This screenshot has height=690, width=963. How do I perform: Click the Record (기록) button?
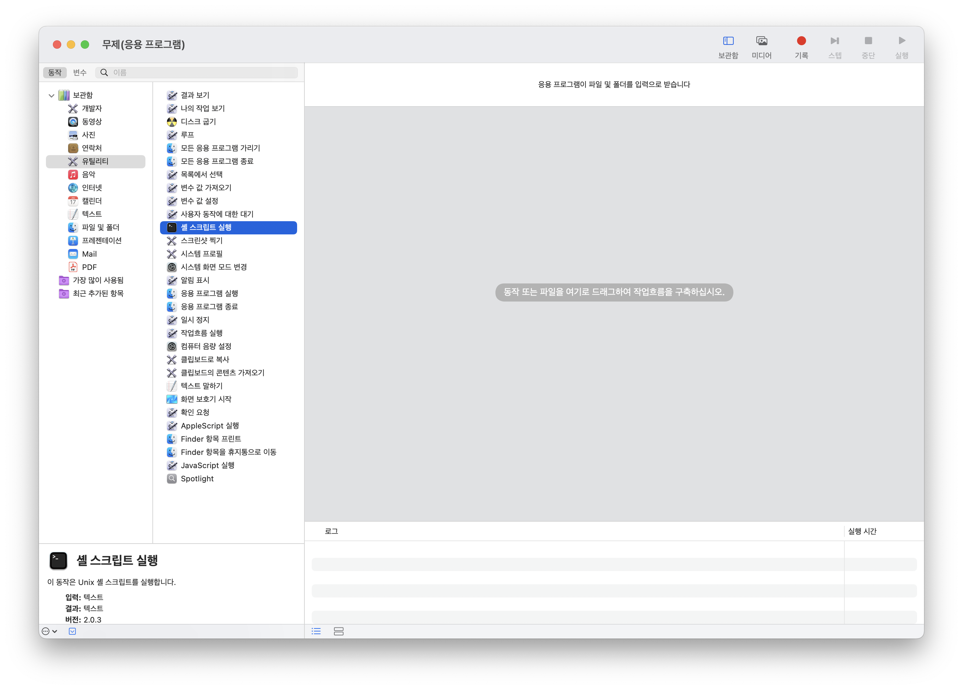pyautogui.click(x=801, y=41)
